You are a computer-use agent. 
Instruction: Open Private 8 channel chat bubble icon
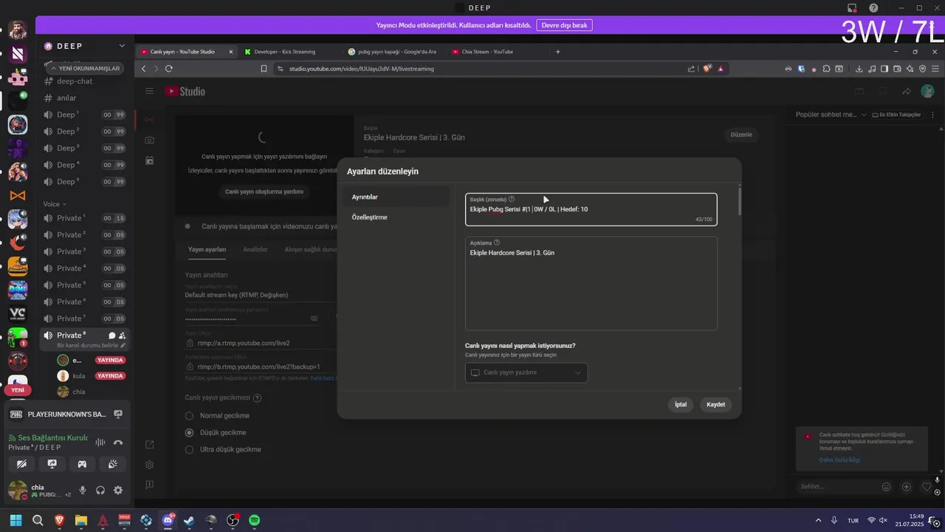pos(112,335)
